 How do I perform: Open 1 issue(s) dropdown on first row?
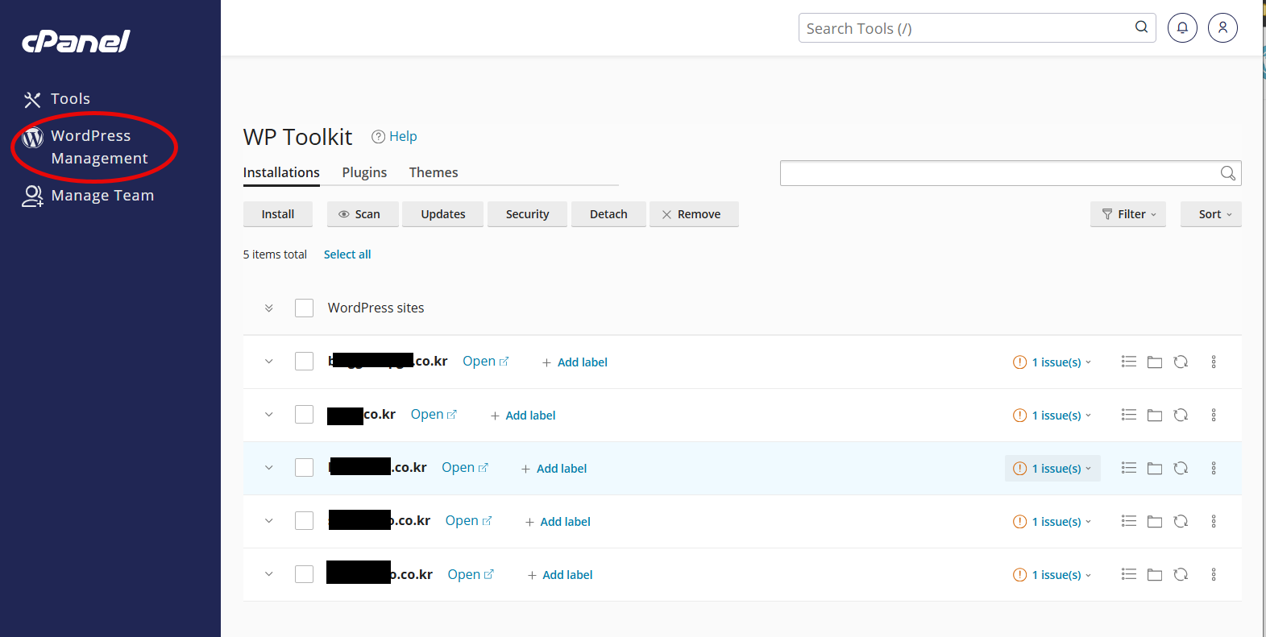click(1052, 362)
